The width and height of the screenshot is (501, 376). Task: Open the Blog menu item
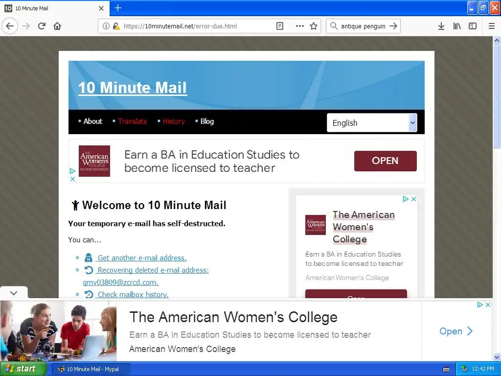pyautogui.click(x=207, y=121)
